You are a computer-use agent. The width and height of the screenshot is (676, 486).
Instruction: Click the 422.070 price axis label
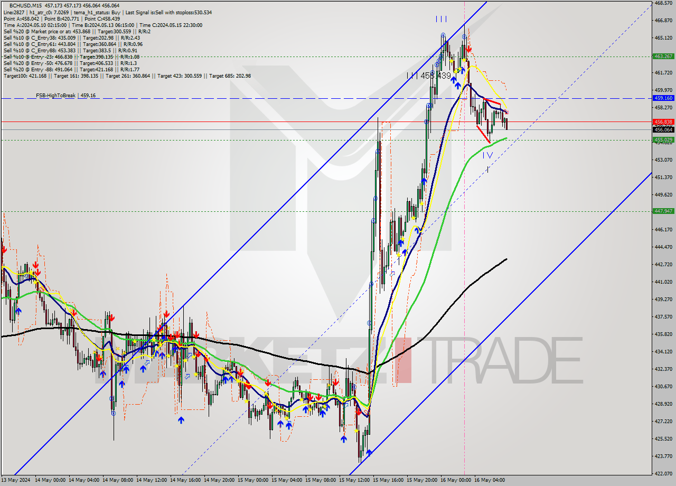[x=663, y=474]
